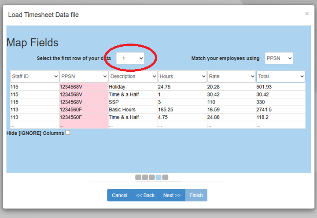Click the Cancel button
This screenshot has width=317, height=218.
[119, 195]
